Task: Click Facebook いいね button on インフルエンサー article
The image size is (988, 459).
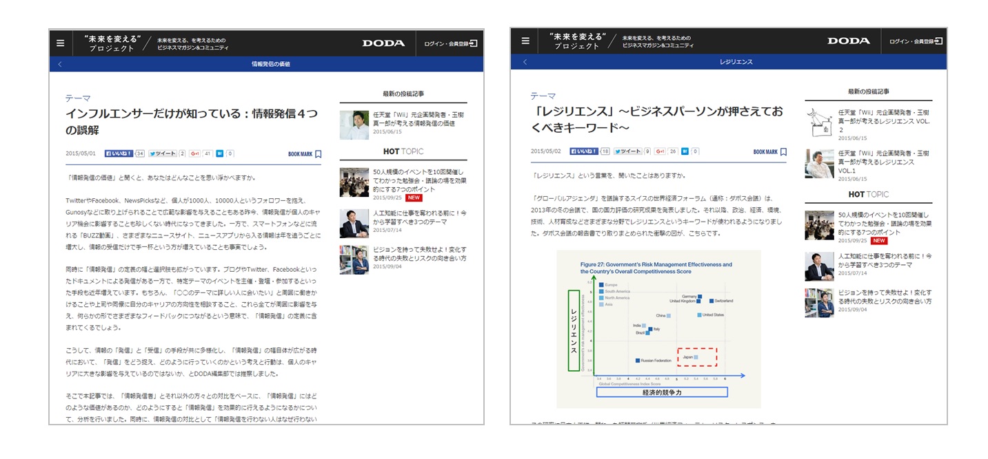Action: pyautogui.click(x=119, y=153)
